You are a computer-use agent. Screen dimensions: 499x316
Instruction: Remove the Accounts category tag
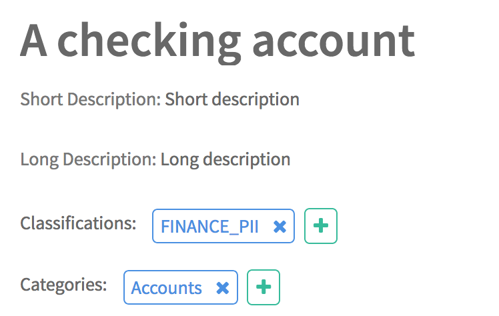[223, 288]
